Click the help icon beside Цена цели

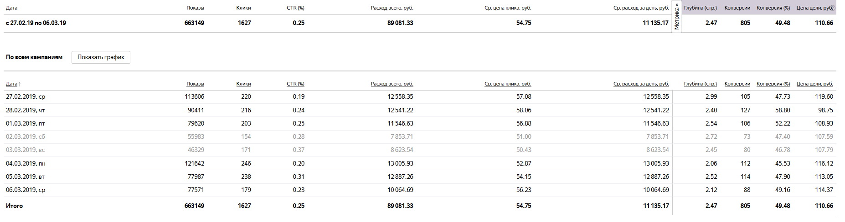point(833,8)
